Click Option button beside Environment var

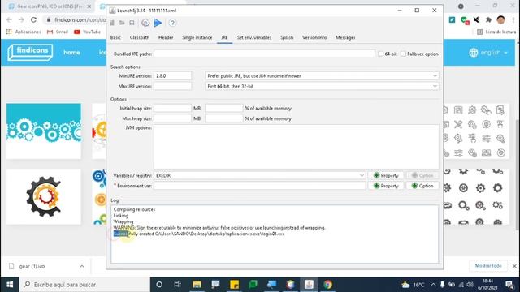422,186
